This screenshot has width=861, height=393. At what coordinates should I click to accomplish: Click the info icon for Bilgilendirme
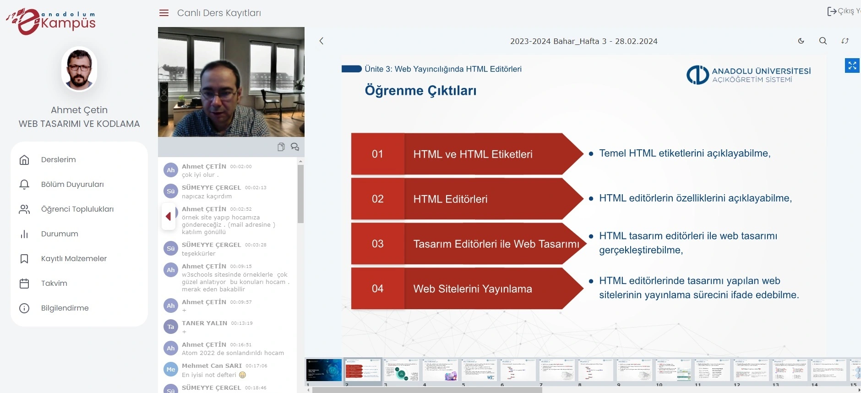pyautogui.click(x=24, y=308)
